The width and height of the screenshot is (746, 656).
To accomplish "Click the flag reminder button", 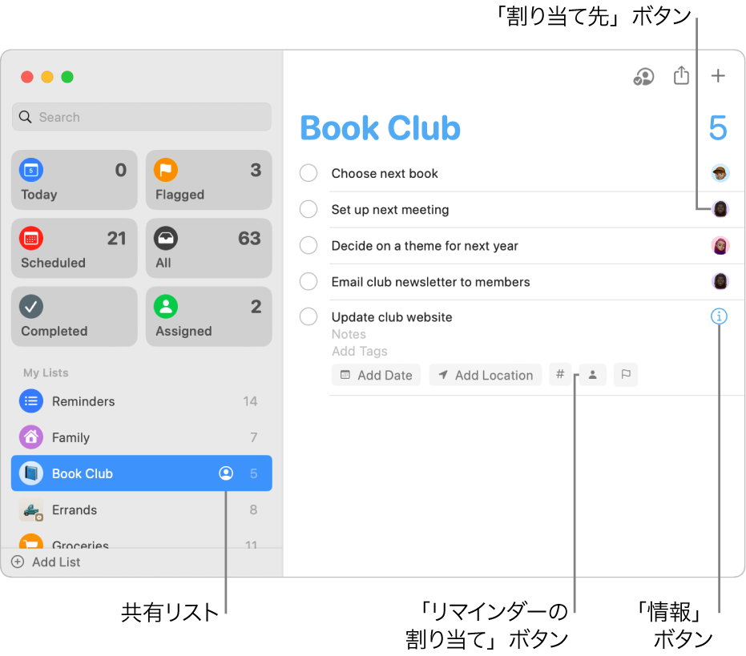I will [x=626, y=375].
